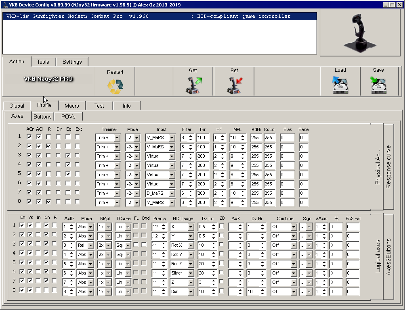The width and height of the screenshot is (405, 310).
Task: Open the Info tab
Action: (x=126, y=106)
